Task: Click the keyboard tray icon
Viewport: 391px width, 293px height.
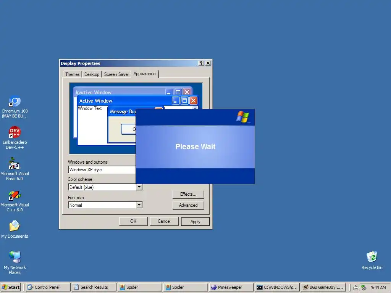Action: (356, 288)
